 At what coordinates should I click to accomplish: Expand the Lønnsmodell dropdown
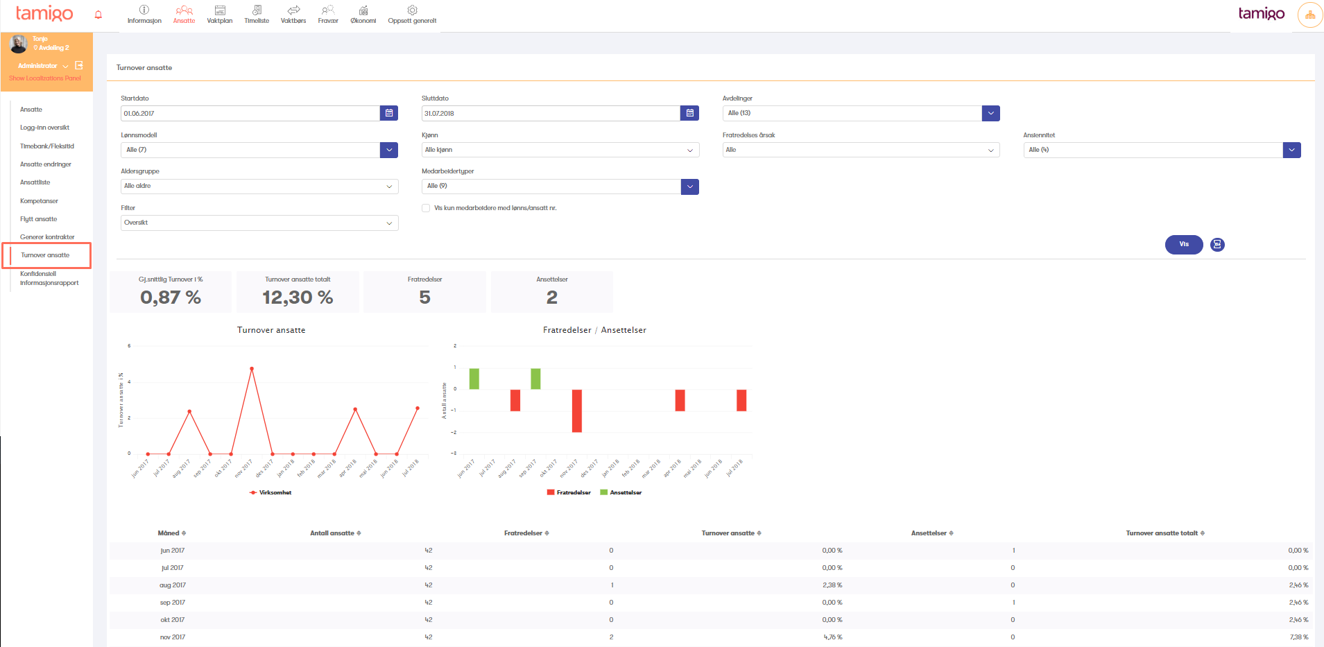389,150
